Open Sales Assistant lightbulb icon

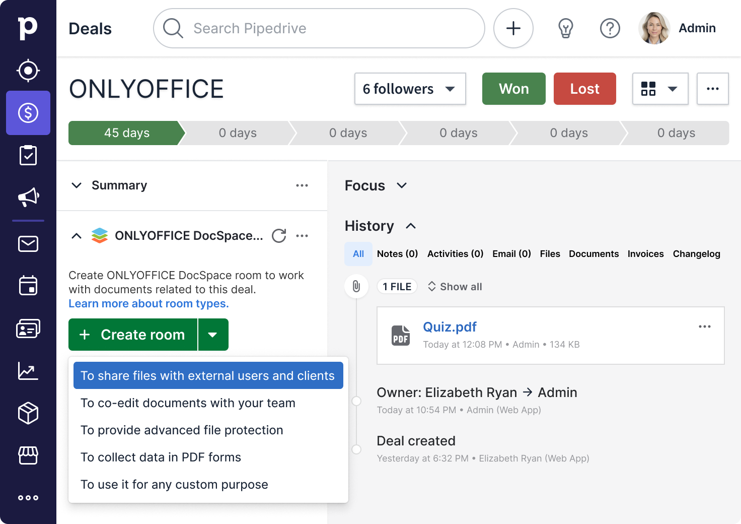(x=566, y=28)
